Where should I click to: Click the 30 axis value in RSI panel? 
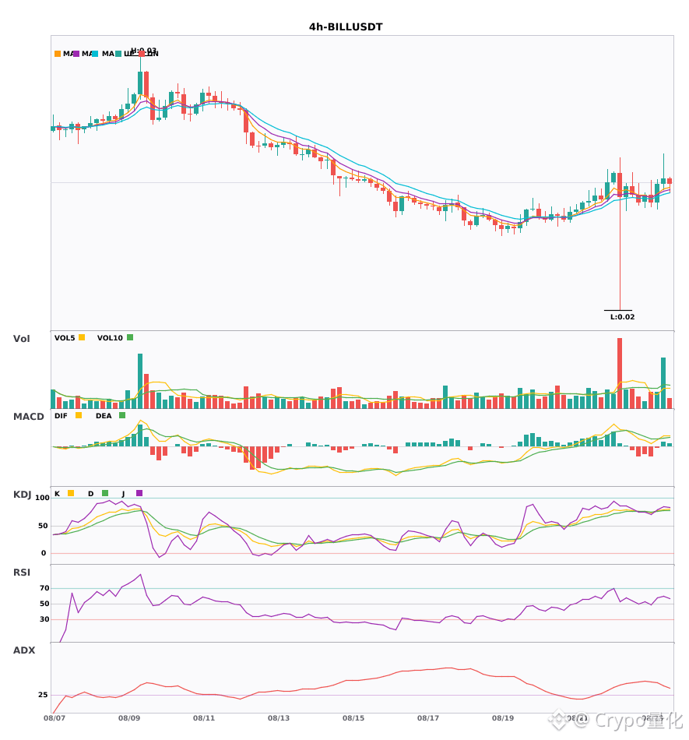44,619
